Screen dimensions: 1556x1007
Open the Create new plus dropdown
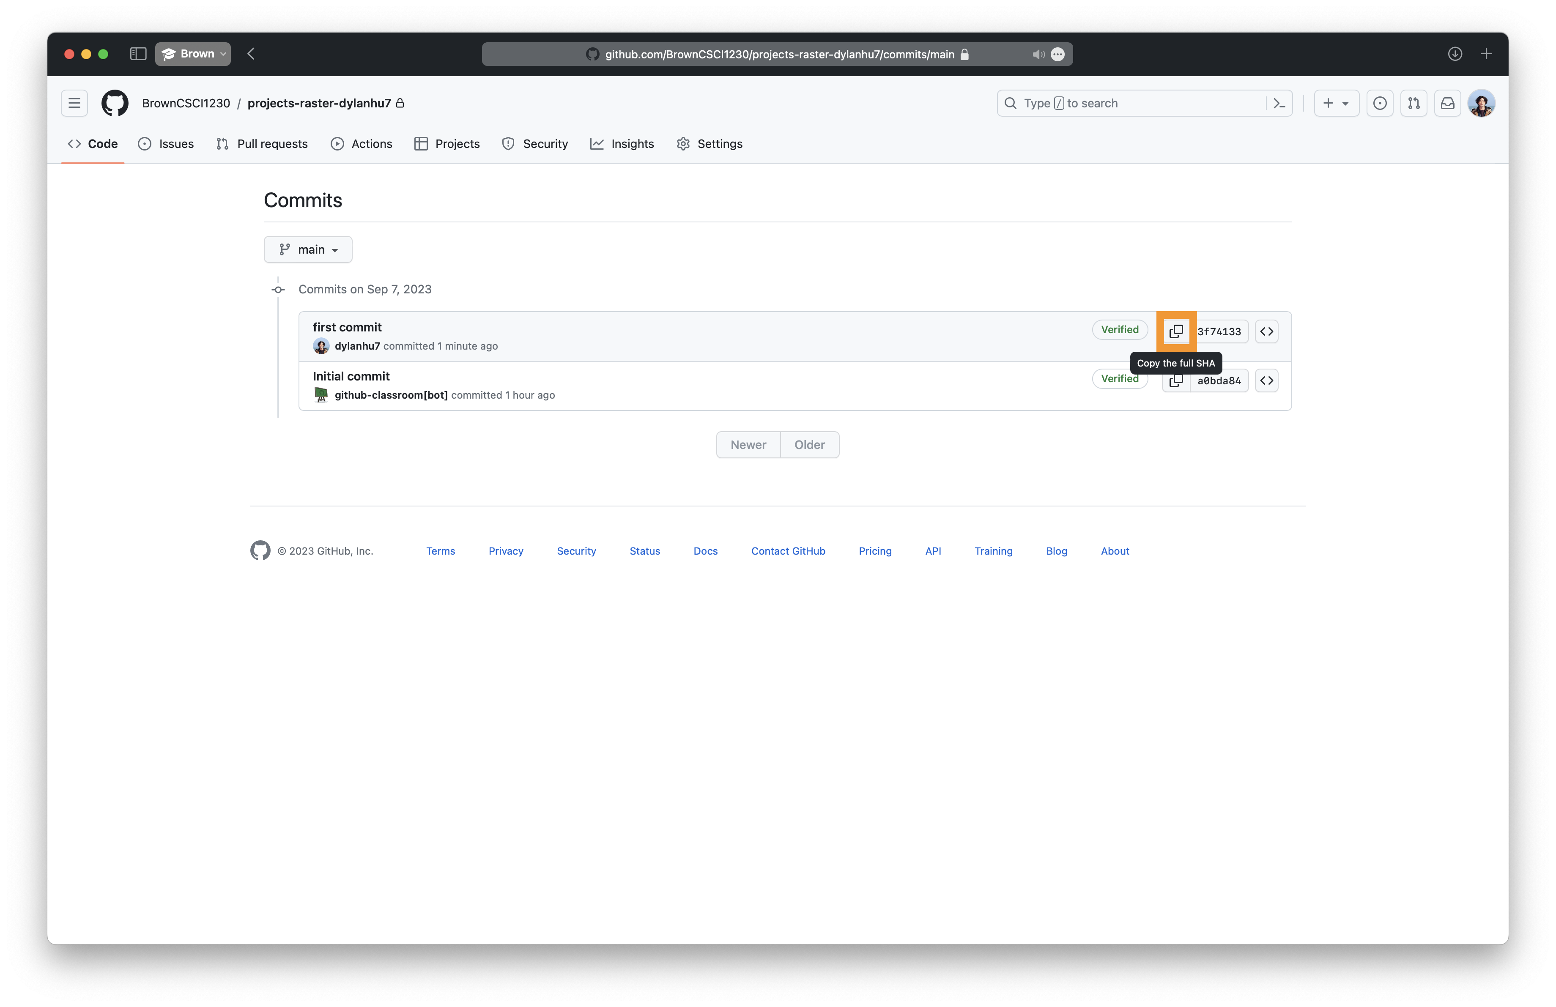(1336, 103)
